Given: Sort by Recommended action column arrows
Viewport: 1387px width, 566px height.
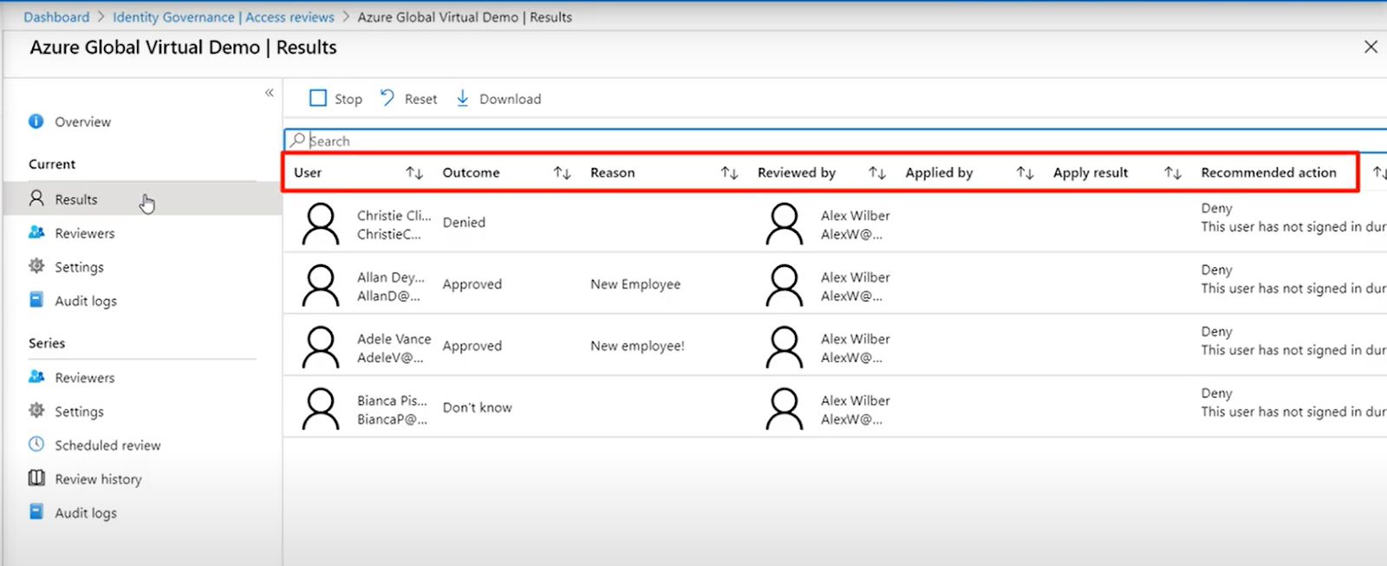Looking at the screenshot, I should pyautogui.click(x=1379, y=172).
